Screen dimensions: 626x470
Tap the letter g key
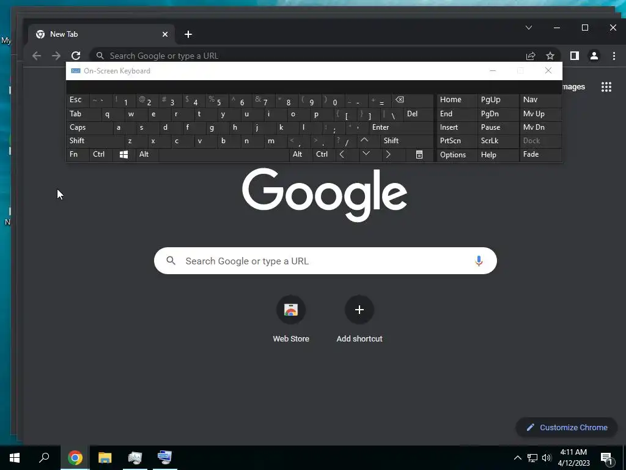pos(217,127)
